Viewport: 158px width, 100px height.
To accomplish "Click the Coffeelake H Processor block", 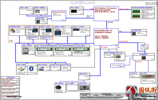I will tap(106, 13).
